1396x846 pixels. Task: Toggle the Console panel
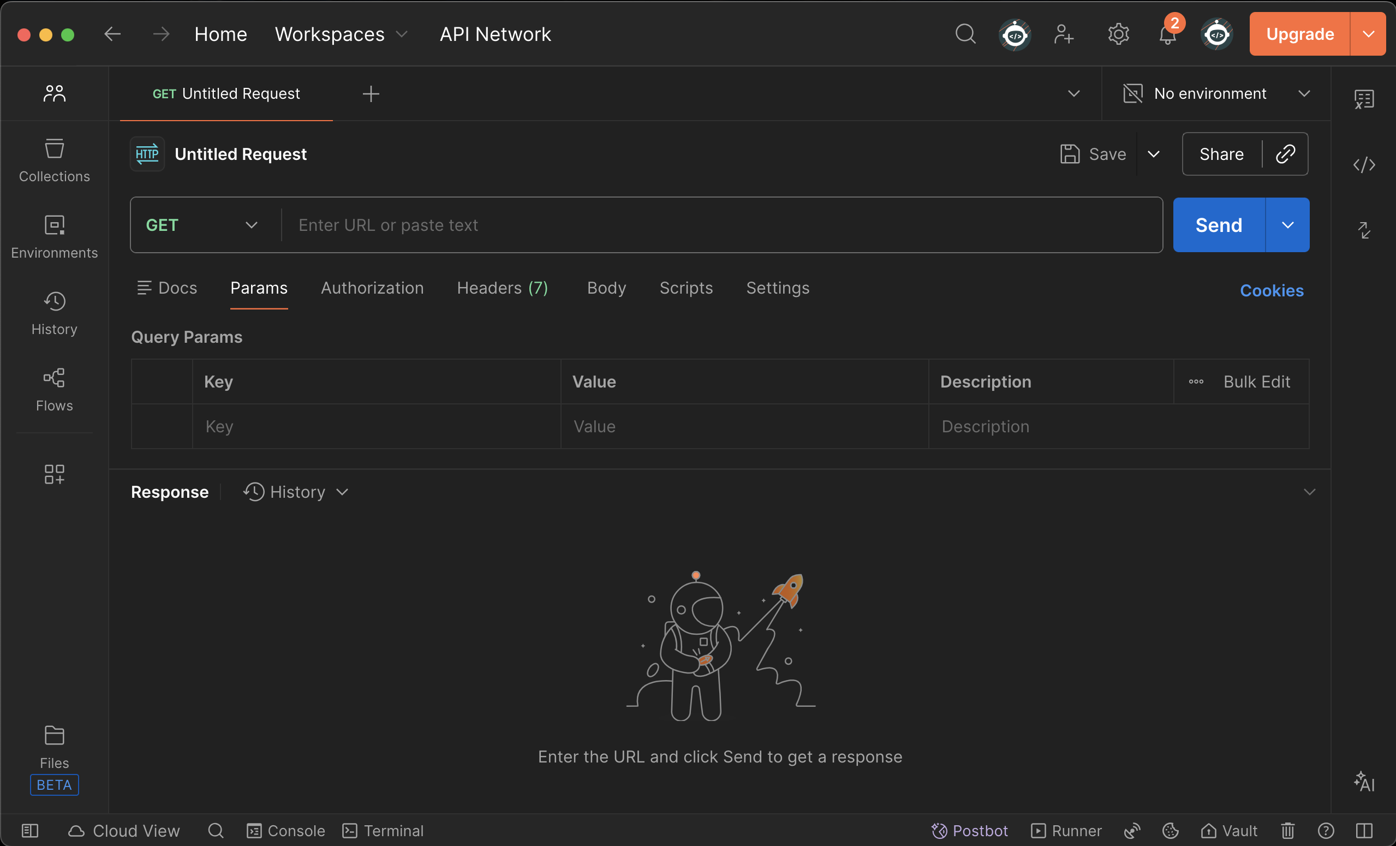(285, 830)
